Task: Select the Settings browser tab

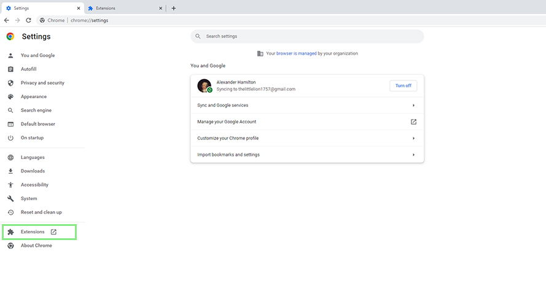Action: pos(42,8)
